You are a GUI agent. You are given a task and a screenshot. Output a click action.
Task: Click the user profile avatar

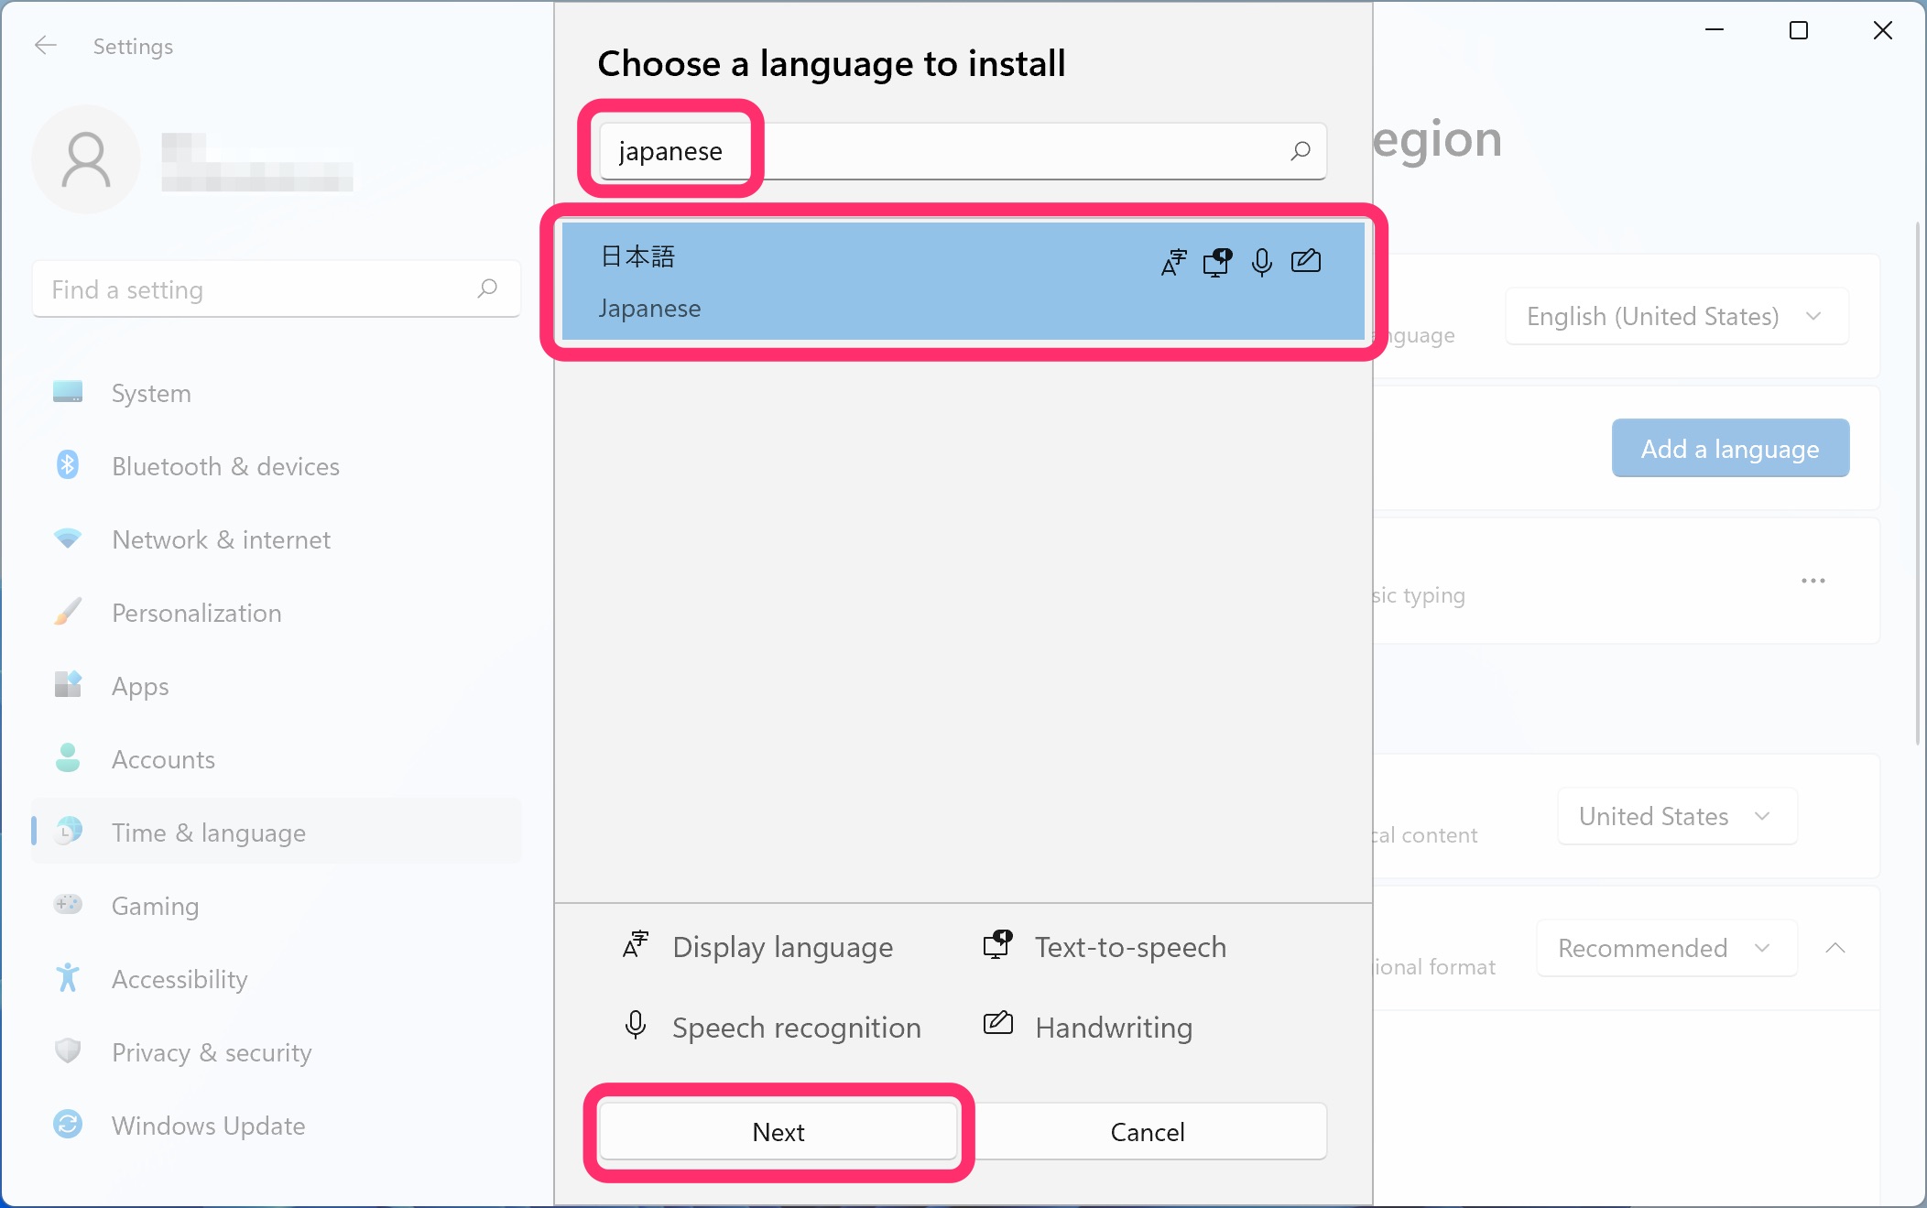pyautogui.click(x=86, y=160)
